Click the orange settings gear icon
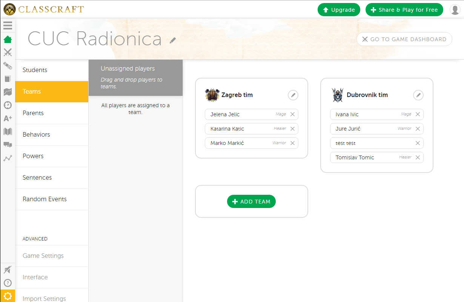This screenshot has width=464, height=302. (8, 296)
